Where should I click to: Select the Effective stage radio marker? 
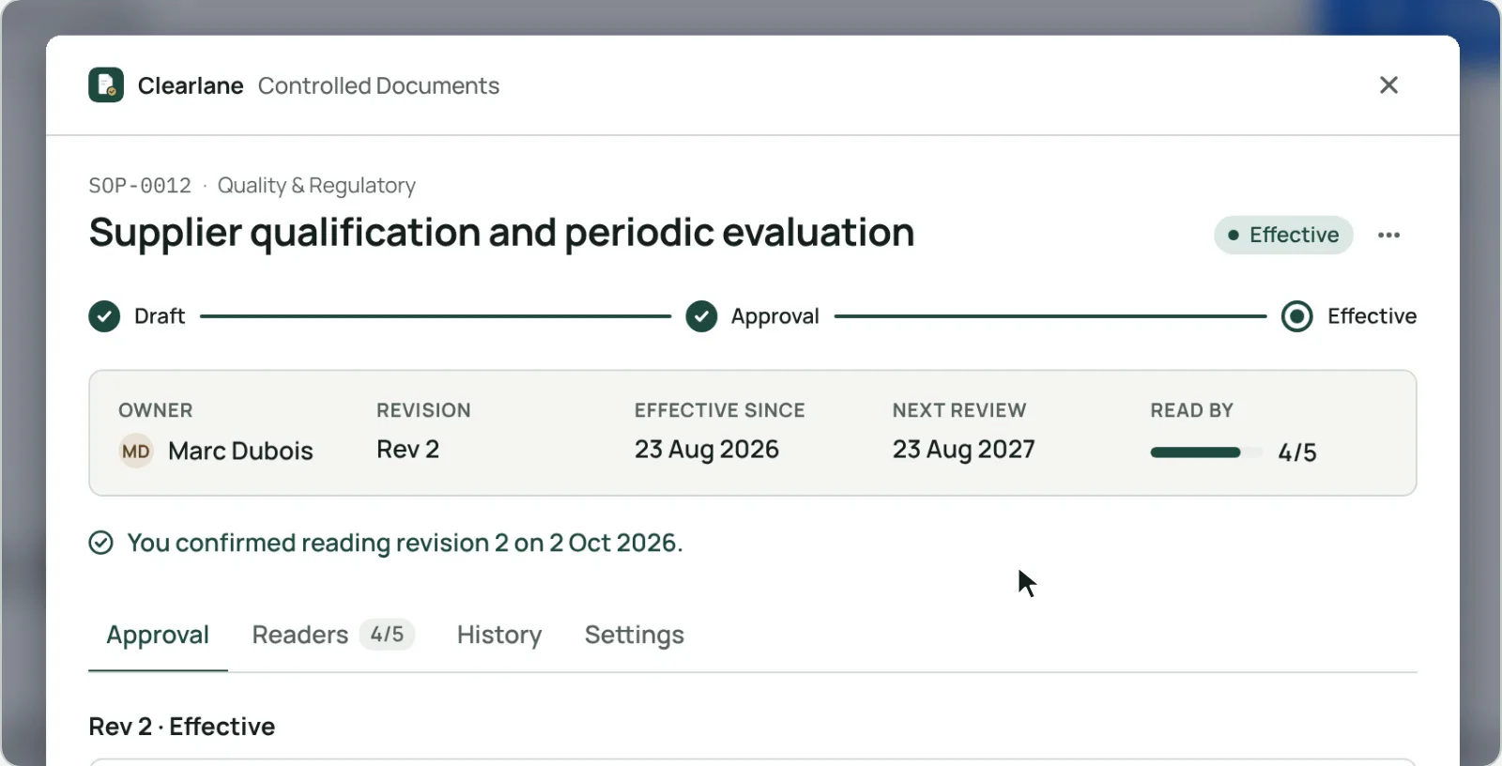click(x=1297, y=316)
